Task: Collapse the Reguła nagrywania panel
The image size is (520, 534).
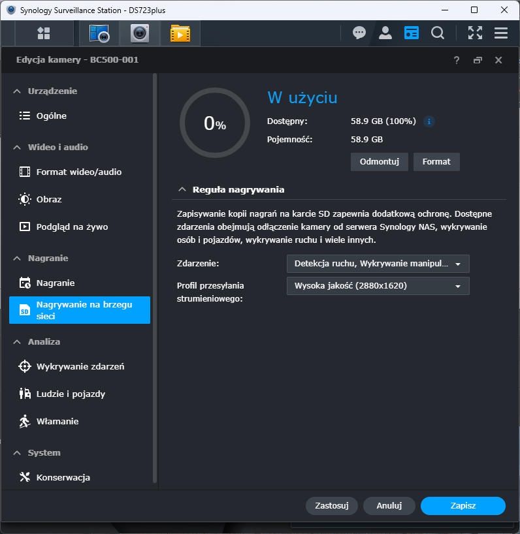Action: 182,189
